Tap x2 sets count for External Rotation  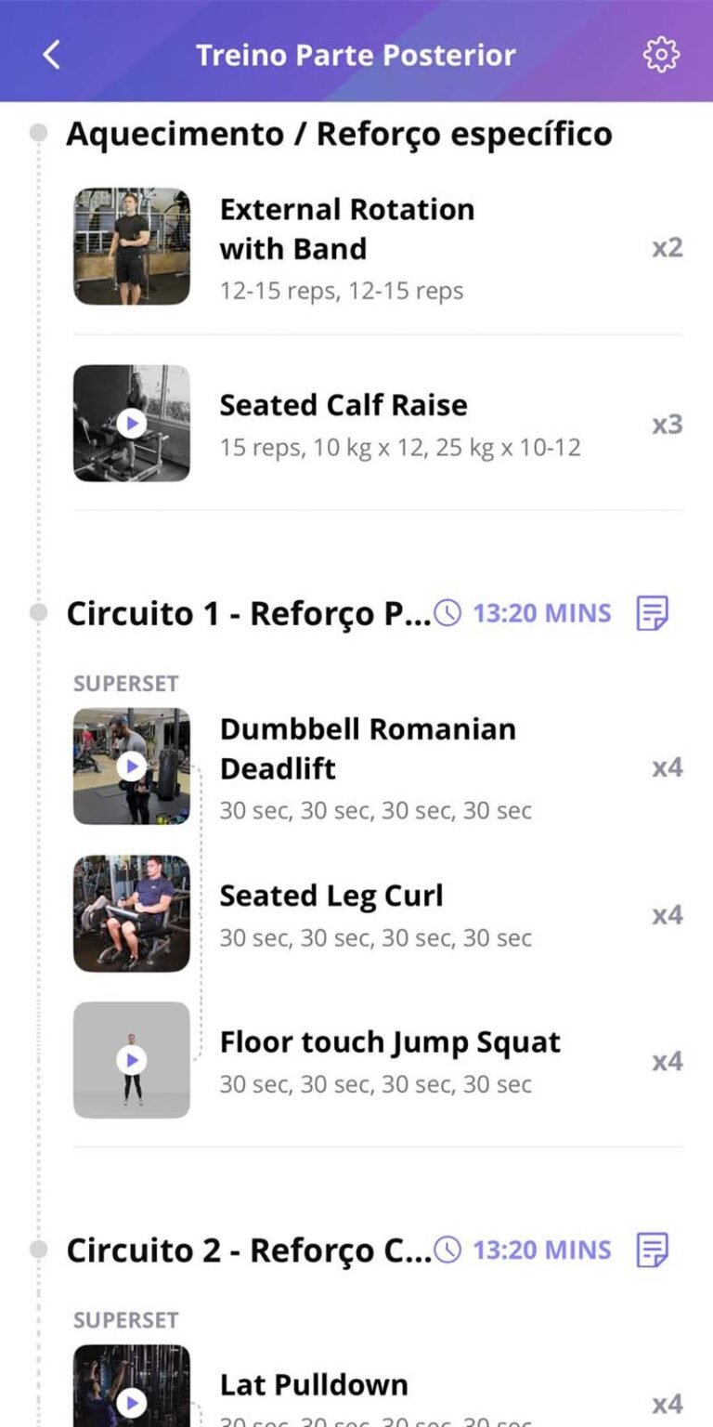[668, 247]
